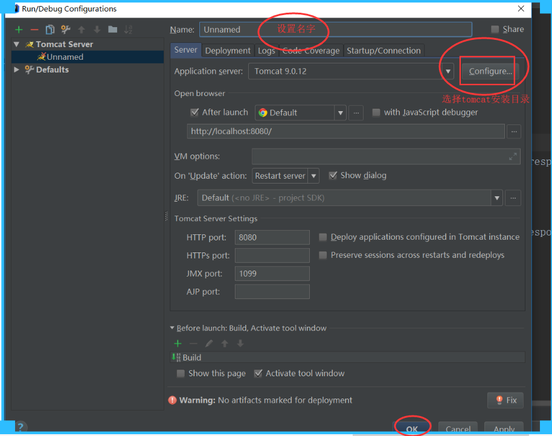
Task: Switch to Logs tab
Action: 266,51
